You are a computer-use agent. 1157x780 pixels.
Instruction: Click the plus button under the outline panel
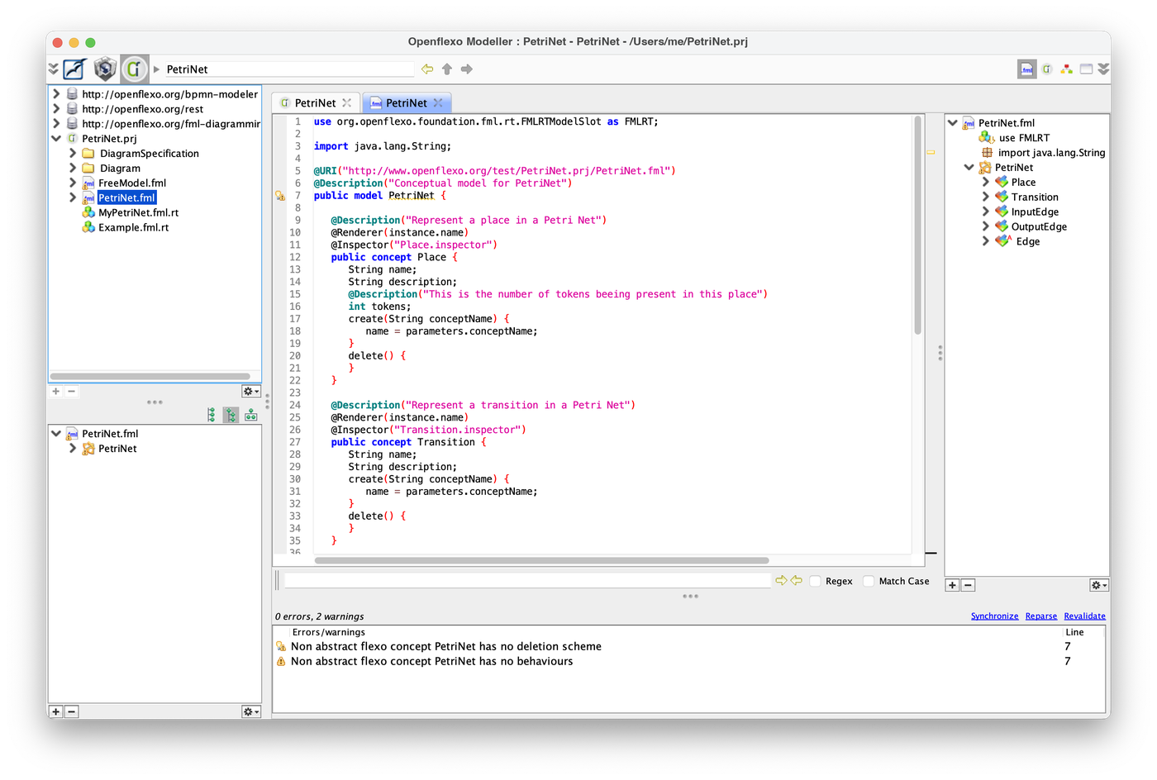click(x=953, y=585)
